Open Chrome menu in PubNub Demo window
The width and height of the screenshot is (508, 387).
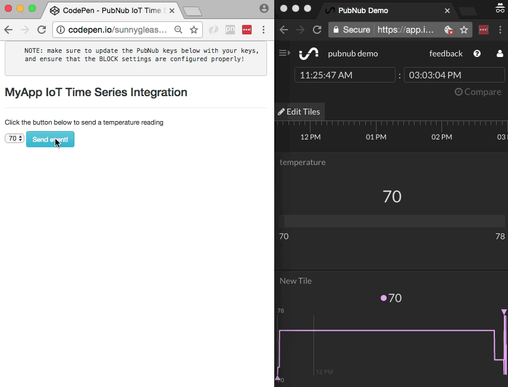click(500, 30)
